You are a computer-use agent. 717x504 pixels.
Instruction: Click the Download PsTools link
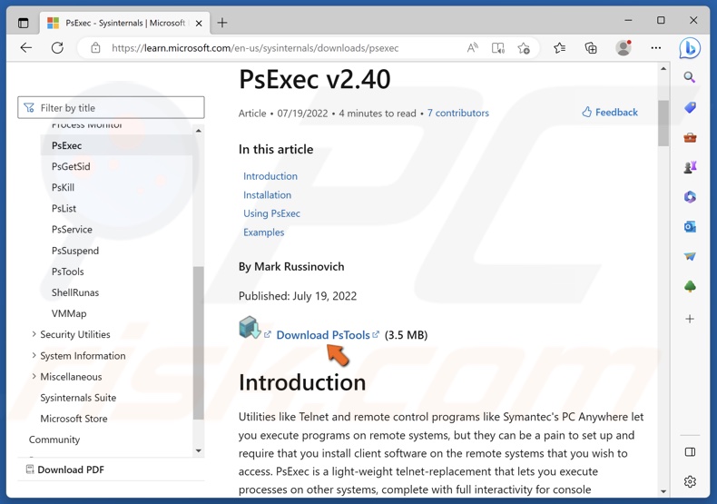(x=323, y=335)
